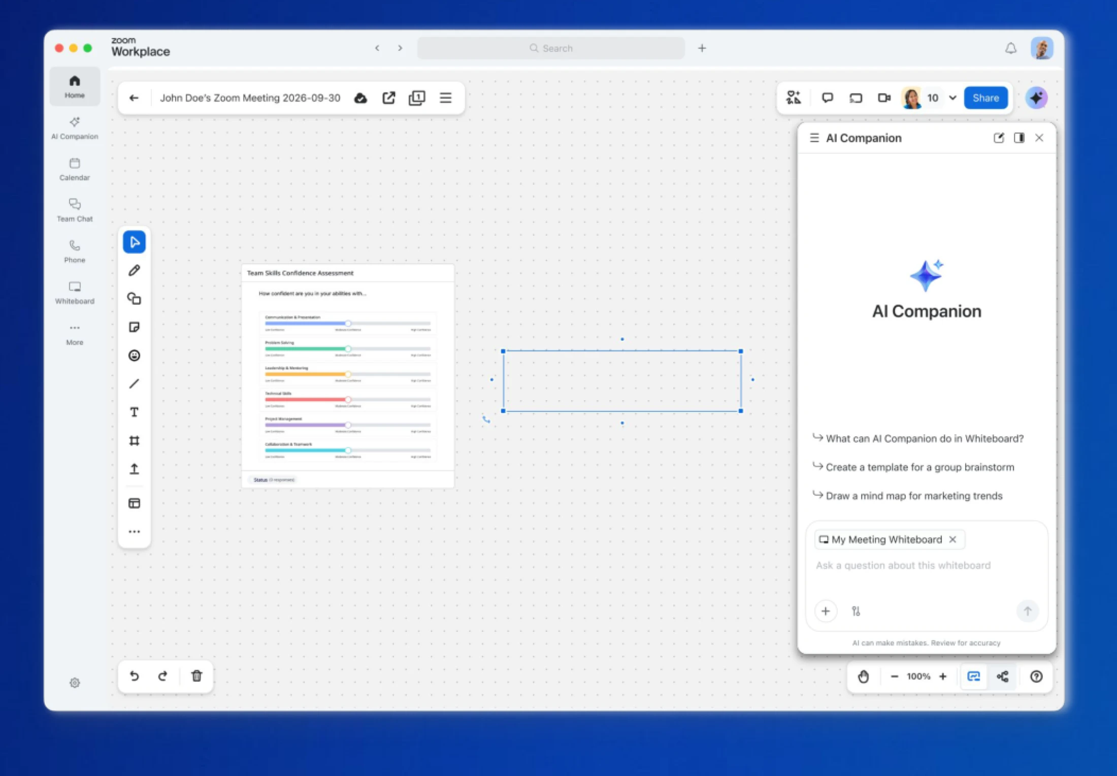
Task: Toggle the minimap view button
Action: click(974, 676)
